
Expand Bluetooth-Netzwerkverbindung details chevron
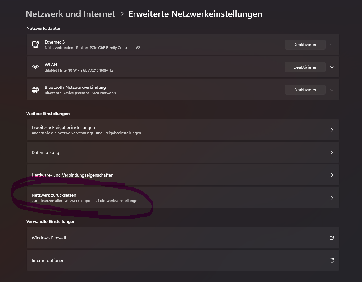click(x=332, y=90)
